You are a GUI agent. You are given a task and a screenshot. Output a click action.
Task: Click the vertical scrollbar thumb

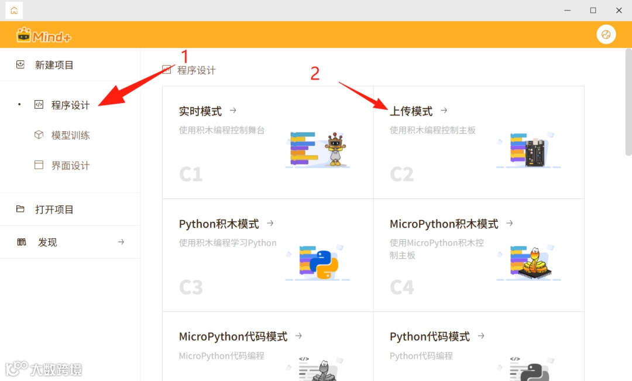point(628,102)
